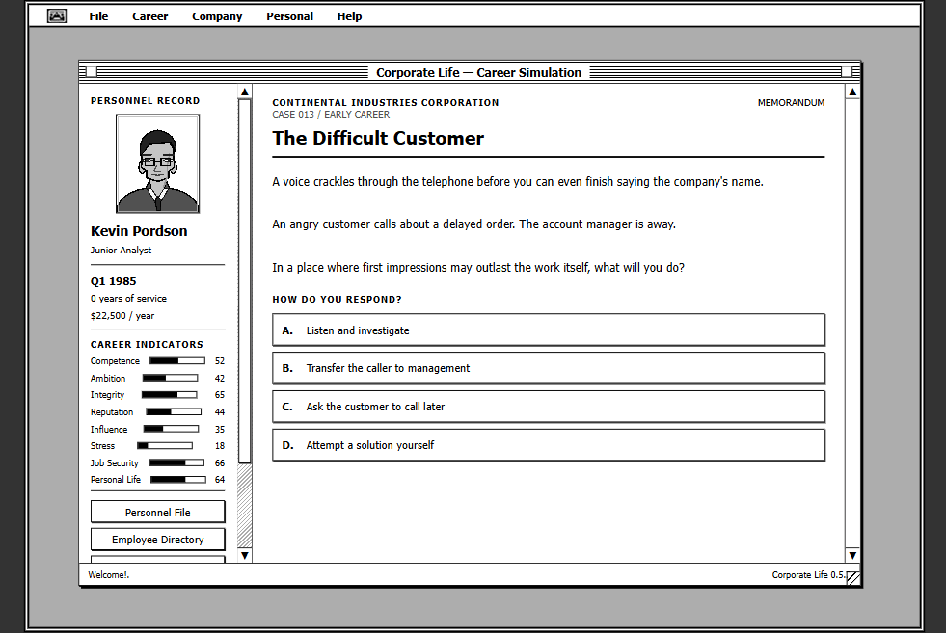Choose option D: Attempt a solution yourself
This screenshot has width=946, height=633.
(x=549, y=445)
